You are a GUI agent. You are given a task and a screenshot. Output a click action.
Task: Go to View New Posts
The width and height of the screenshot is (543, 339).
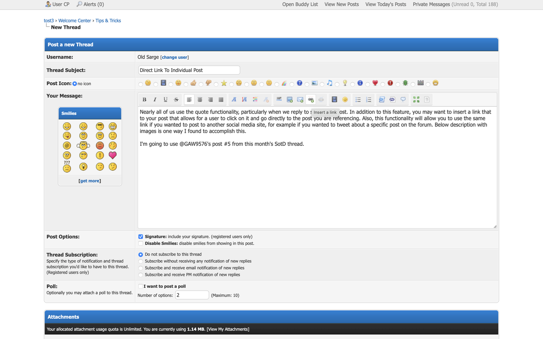click(341, 4)
